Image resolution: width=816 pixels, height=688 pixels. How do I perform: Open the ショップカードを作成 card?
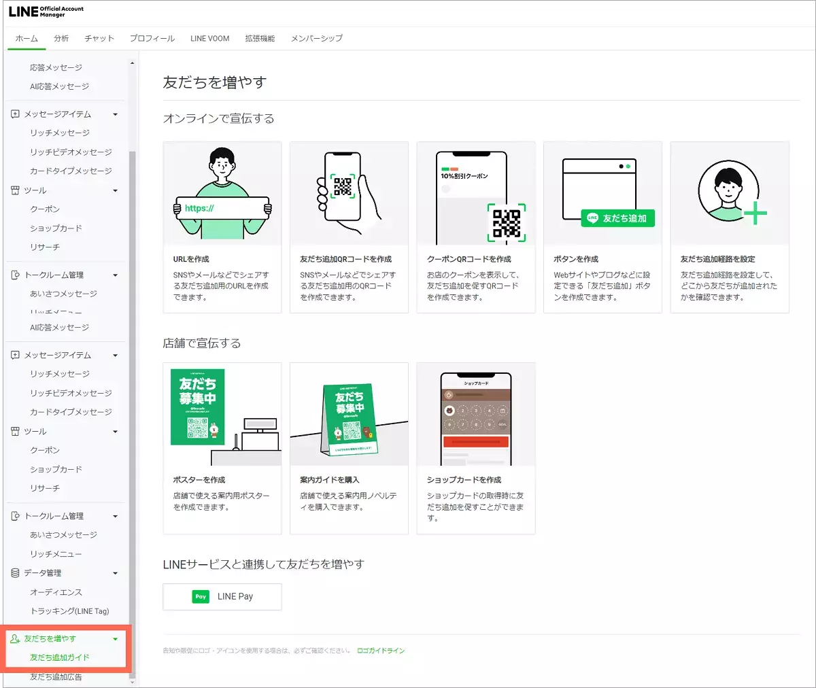point(475,448)
